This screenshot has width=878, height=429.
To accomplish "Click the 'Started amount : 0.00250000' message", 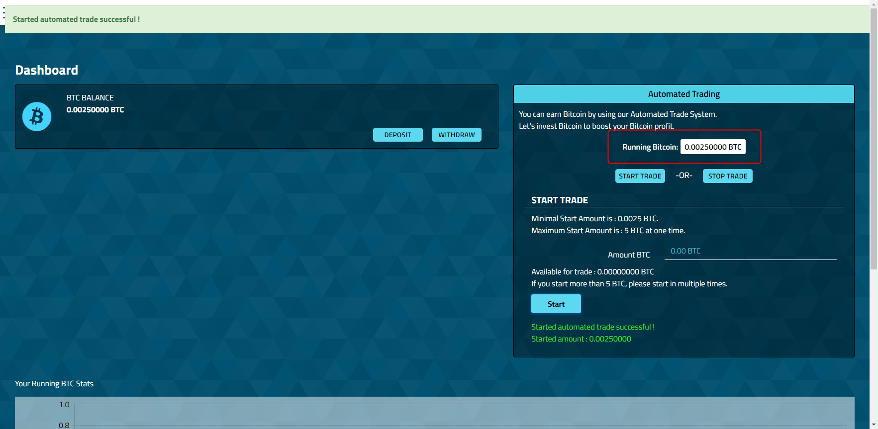I will (581, 339).
